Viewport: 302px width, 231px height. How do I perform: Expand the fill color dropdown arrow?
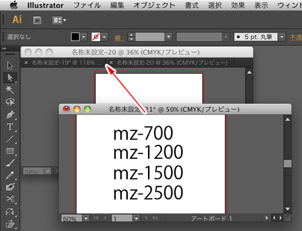[84, 37]
